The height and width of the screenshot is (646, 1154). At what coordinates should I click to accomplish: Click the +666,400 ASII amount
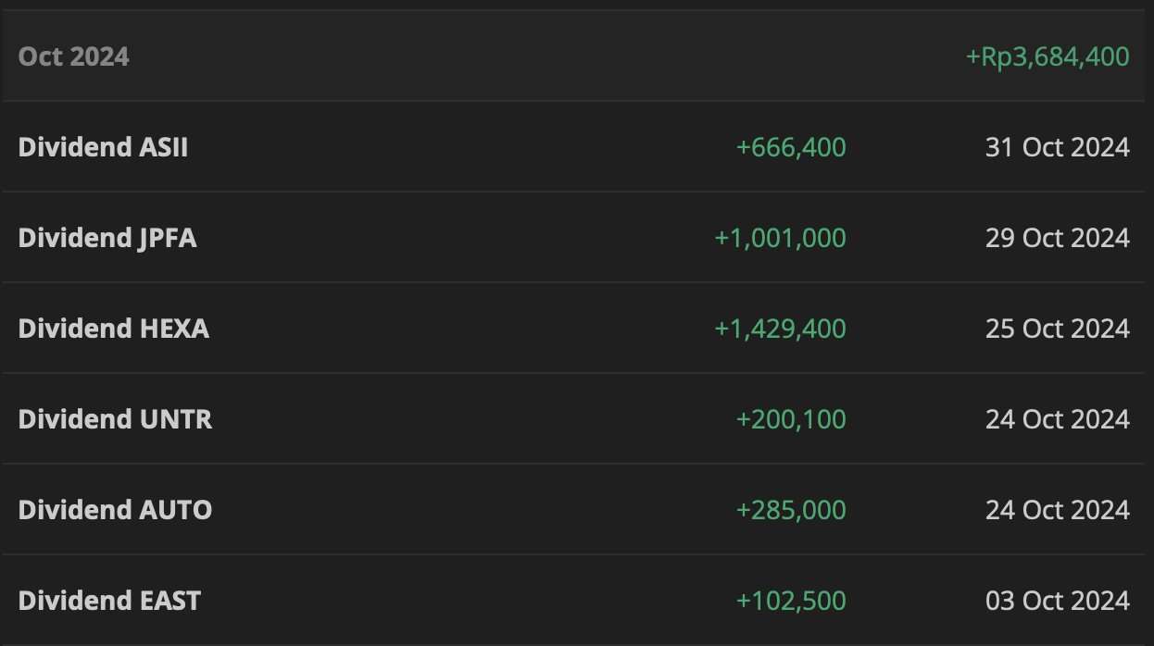(791, 147)
